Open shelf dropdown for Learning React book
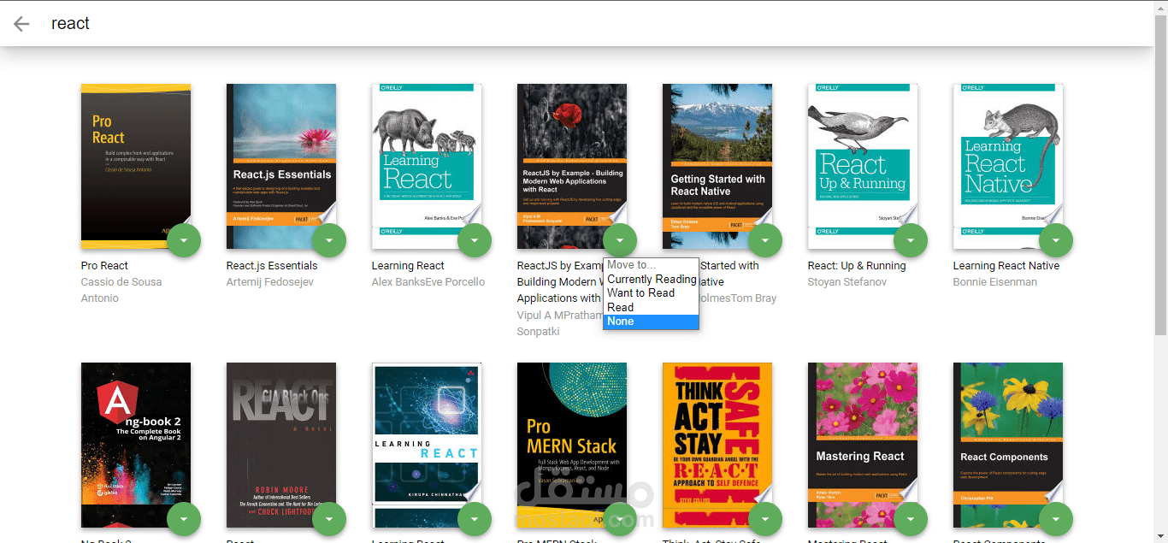Screen dimensions: 1168x543 pyautogui.click(x=475, y=240)
